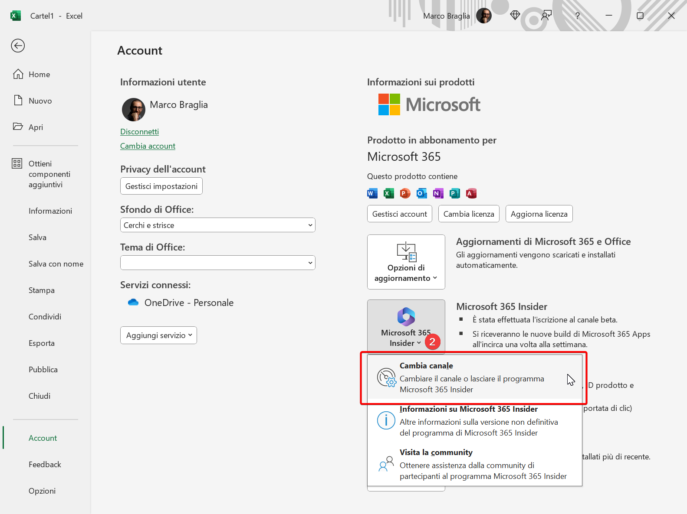Expand the Opzioni di aggiornamento menu
This screenshot has width=687, height=514.
point(406,262)
